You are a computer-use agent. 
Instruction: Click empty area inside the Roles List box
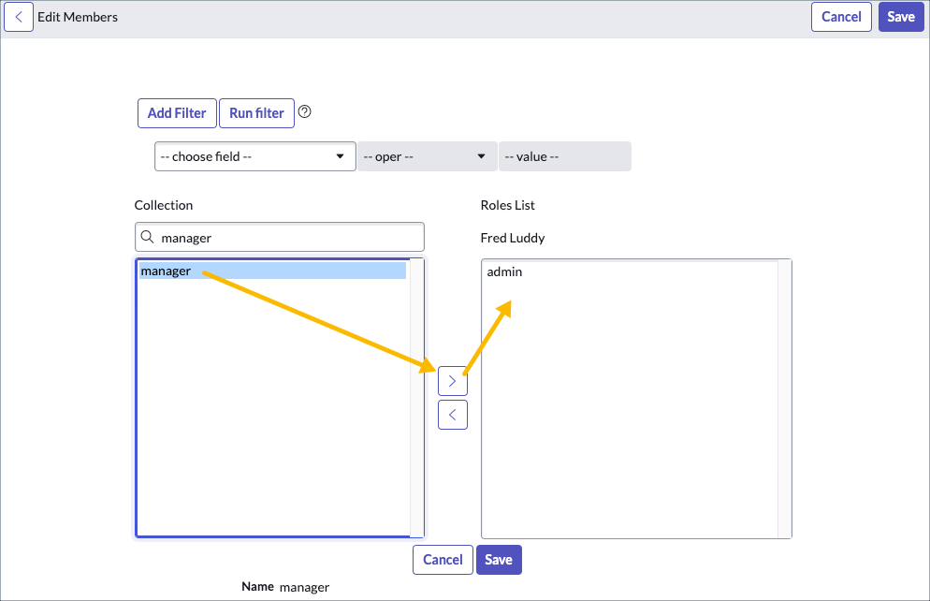(627, 421)
